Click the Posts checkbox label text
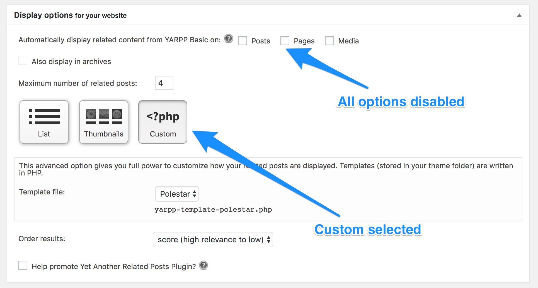Viewport: 538px width, 288px height. click(261, 41)
